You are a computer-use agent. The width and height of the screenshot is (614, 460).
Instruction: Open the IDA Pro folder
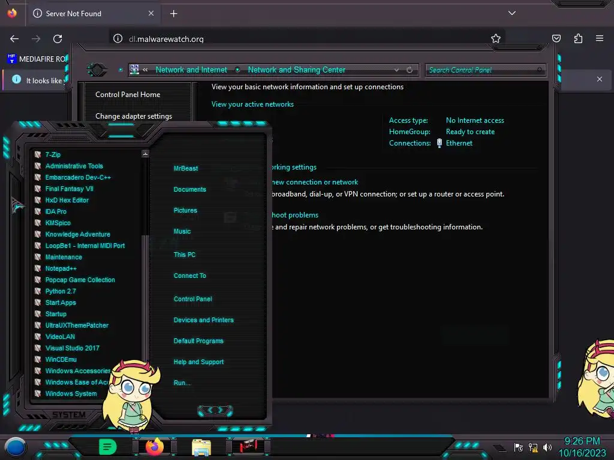pyautogui.click(x=56, y=211)
